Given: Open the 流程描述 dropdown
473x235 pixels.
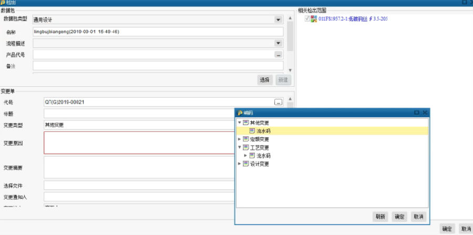Looking at the screenshot, I should point(278,44).
